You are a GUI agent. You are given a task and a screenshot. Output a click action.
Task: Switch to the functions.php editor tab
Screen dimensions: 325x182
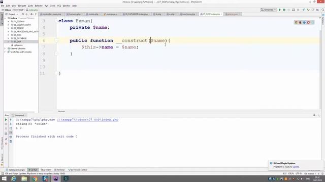[x=188, y=14]
